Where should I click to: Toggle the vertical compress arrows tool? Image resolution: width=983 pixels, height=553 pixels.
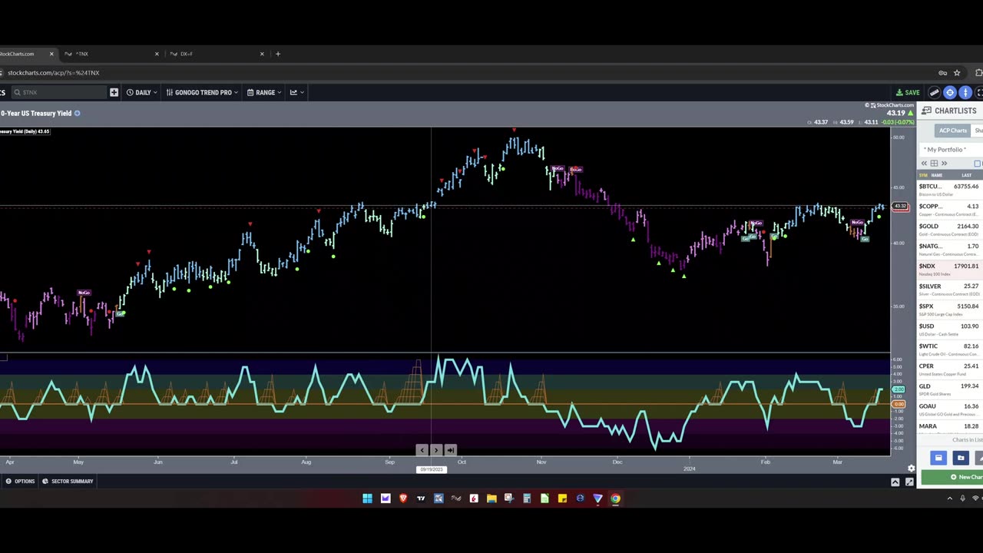pos(965,92)
